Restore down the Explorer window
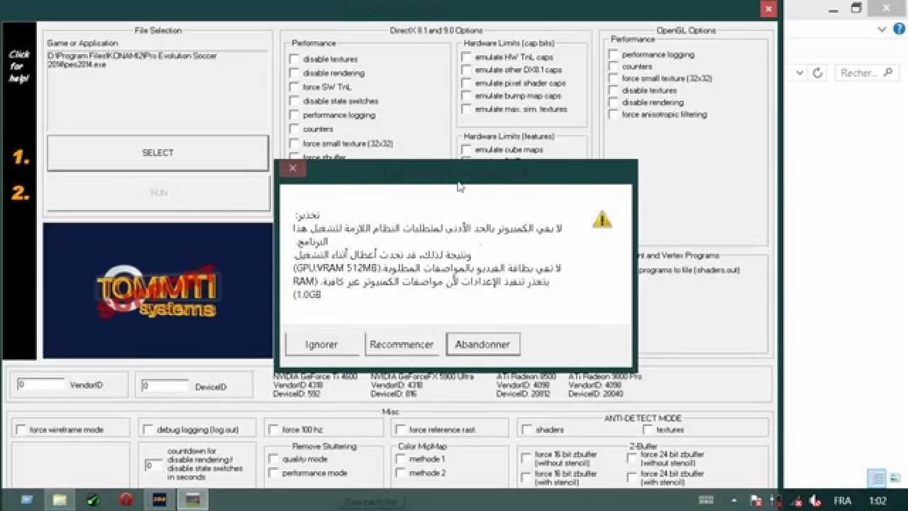Screen dimensions: 908x511 [x=856, y=8]
